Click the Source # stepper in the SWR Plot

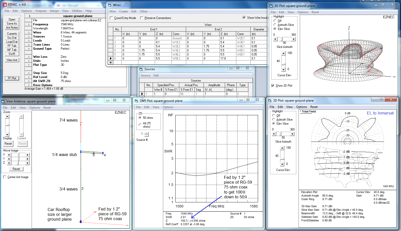click(x=146, y=134)
